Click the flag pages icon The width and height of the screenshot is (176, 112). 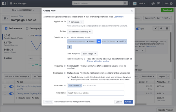tap(158, 3)
